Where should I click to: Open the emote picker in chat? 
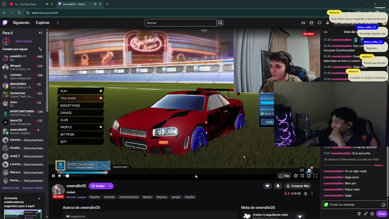pos(384,205)
